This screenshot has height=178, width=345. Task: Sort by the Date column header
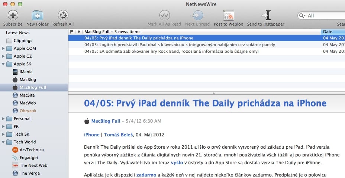click(333, 32)
